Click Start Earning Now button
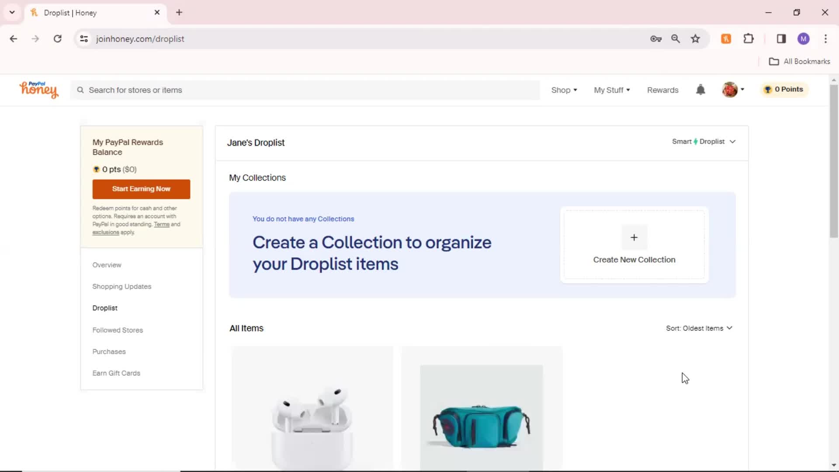Screen dimensions: 839x472 click(141, 189)
